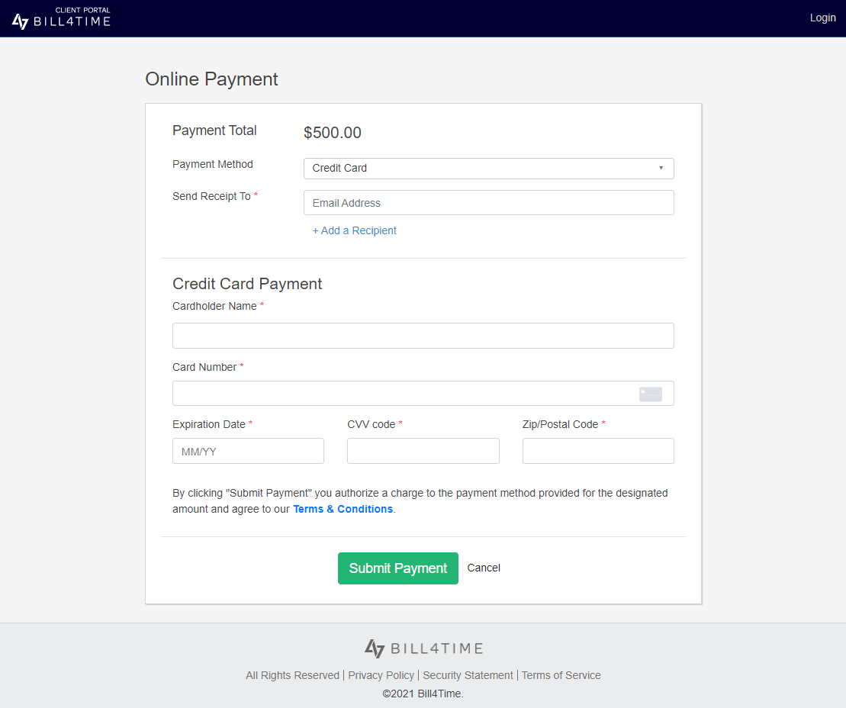Open the Security Statement footer link
Image resolution: width=846 pixels, height=708 pixels.
tap(468, 675)
